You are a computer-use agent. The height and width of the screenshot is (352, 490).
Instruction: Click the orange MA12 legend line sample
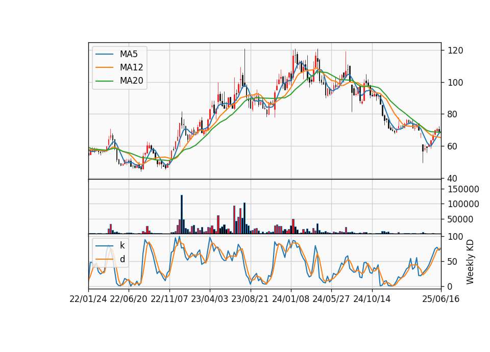(104, 67)
